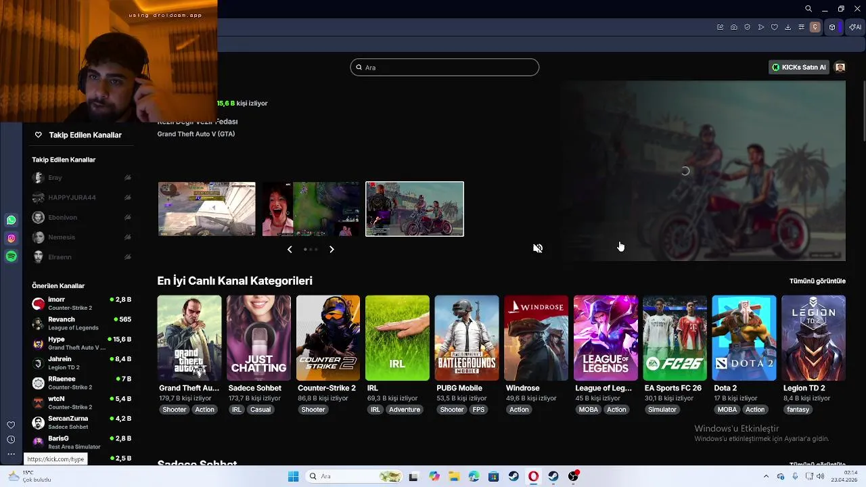866x487 pixels.
Task: Open the Grand Theft Auto category card
Action: point(189,338)
